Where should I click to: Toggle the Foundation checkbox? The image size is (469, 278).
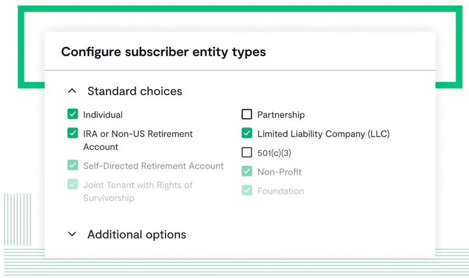[x=247, y=190]
